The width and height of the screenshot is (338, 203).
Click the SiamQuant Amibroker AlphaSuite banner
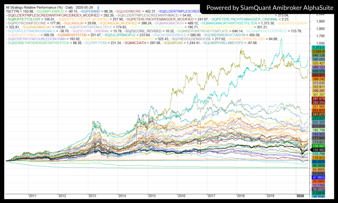click(269, 7)
